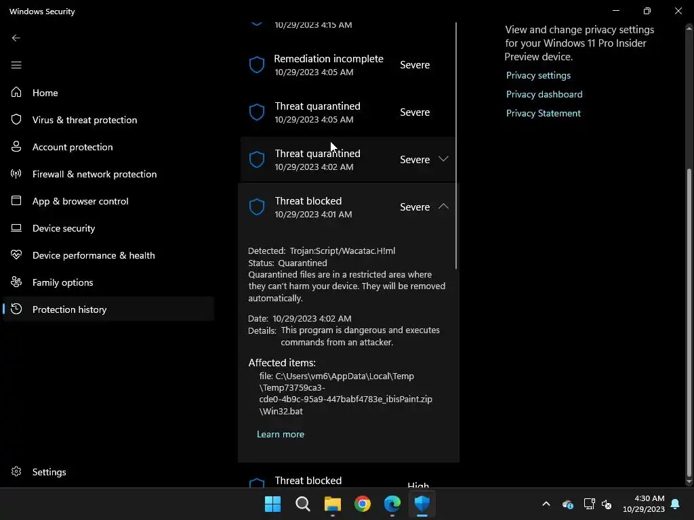Click the window's right vertical scrollbar
694x520 pixels.
coord(689,323)
